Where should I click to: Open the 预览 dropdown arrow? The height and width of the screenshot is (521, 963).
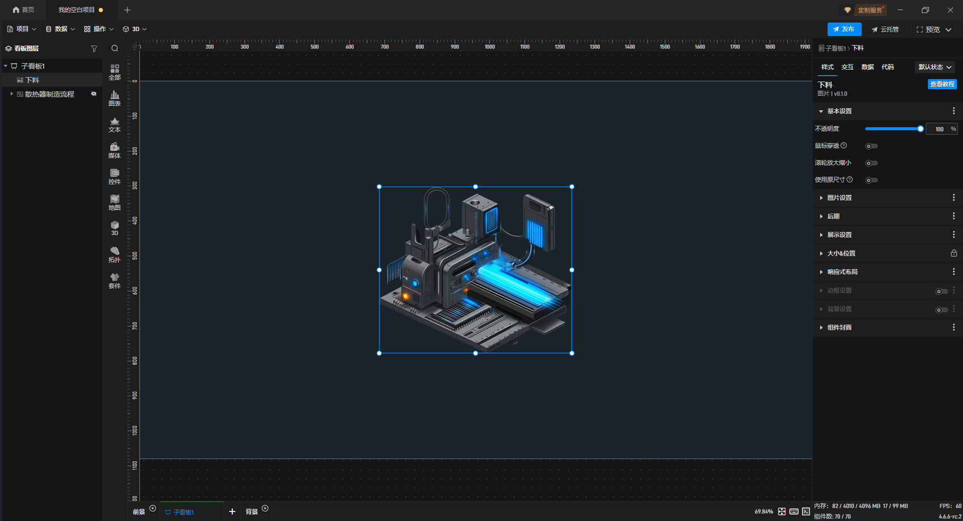pos(948,30)
